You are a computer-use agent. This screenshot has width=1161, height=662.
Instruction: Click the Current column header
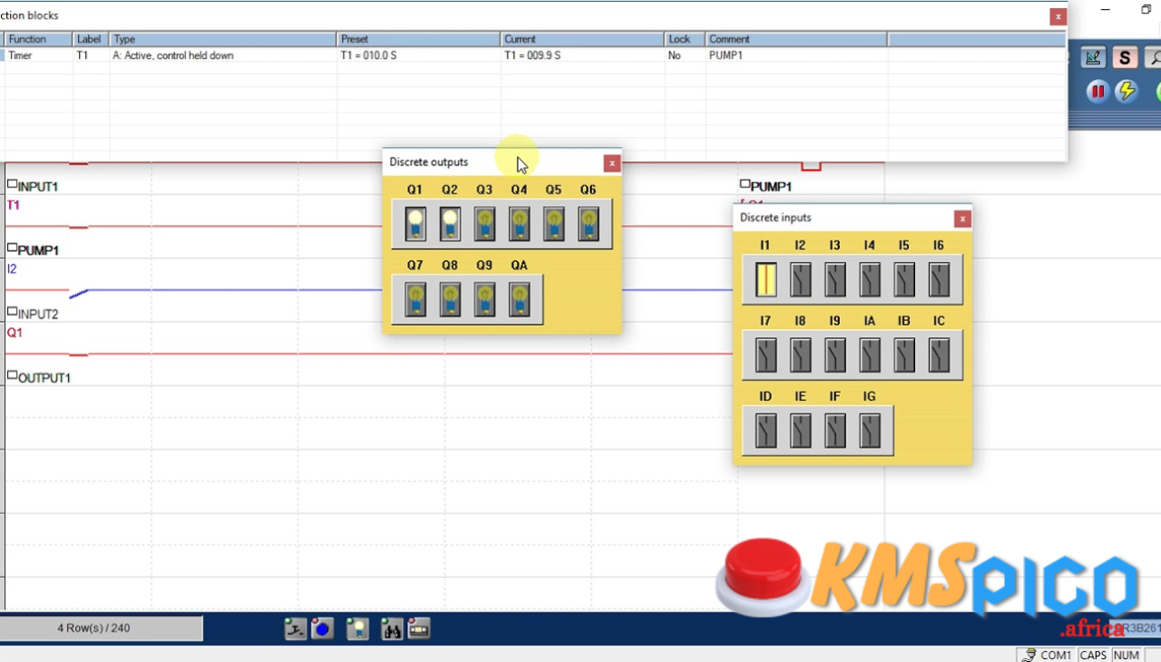(x=582, y=39)
